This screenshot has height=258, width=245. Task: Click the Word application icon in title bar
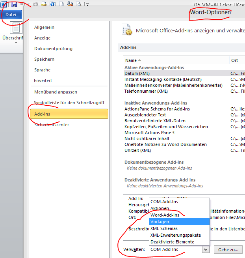(3, 4)
